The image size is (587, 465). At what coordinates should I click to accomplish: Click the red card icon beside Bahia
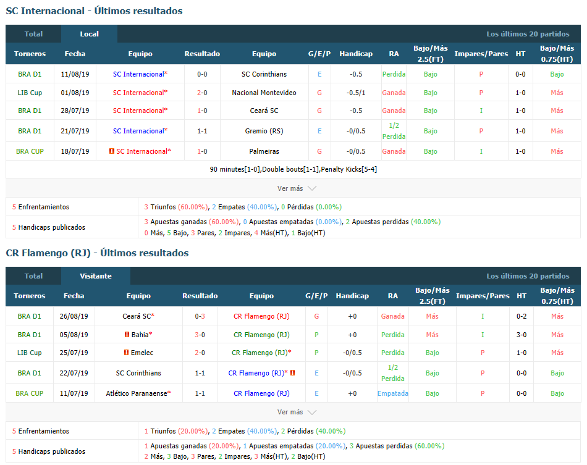[x=127, y=335]
